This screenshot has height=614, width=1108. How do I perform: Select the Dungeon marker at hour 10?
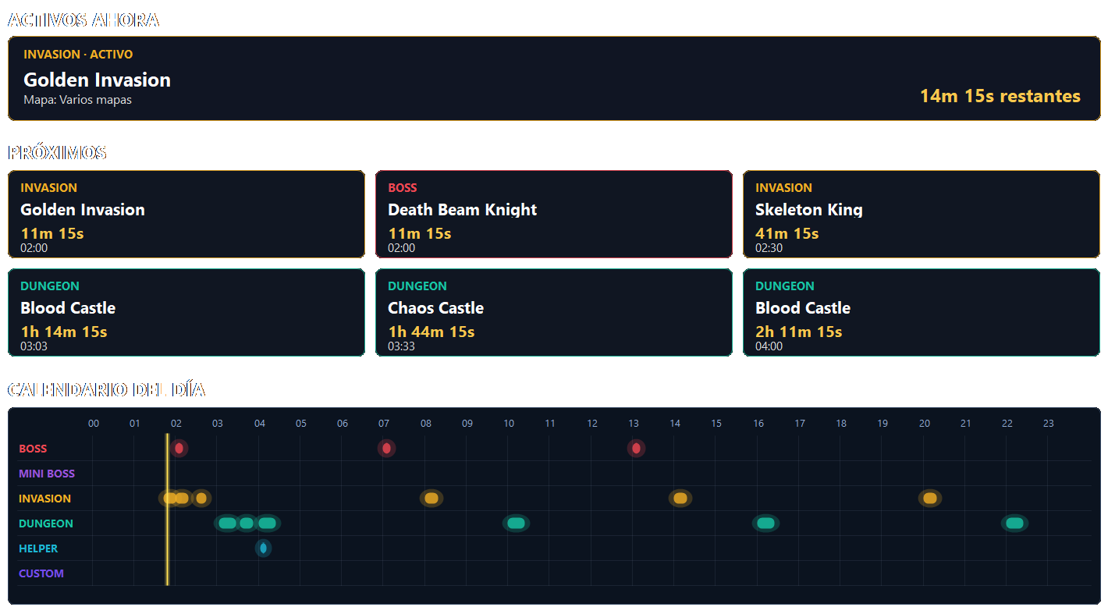click(516, 523)
